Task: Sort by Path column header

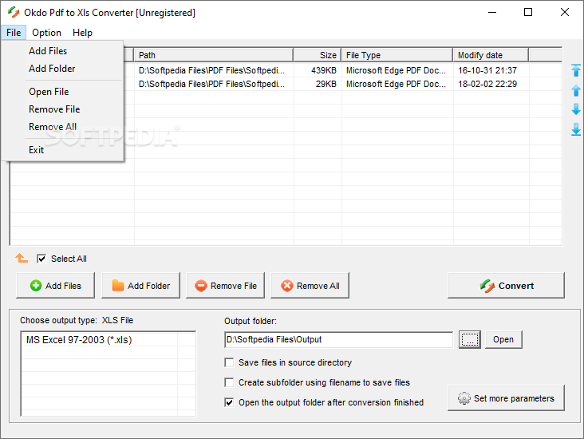Action: point(214,55)
